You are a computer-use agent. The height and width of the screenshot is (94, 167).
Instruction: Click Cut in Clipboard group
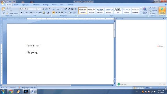9,8
